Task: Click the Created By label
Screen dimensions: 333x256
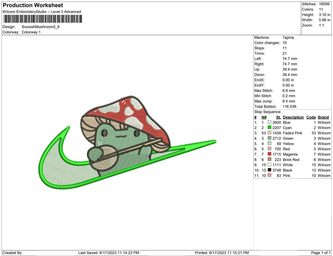Action: pos(12,253)
